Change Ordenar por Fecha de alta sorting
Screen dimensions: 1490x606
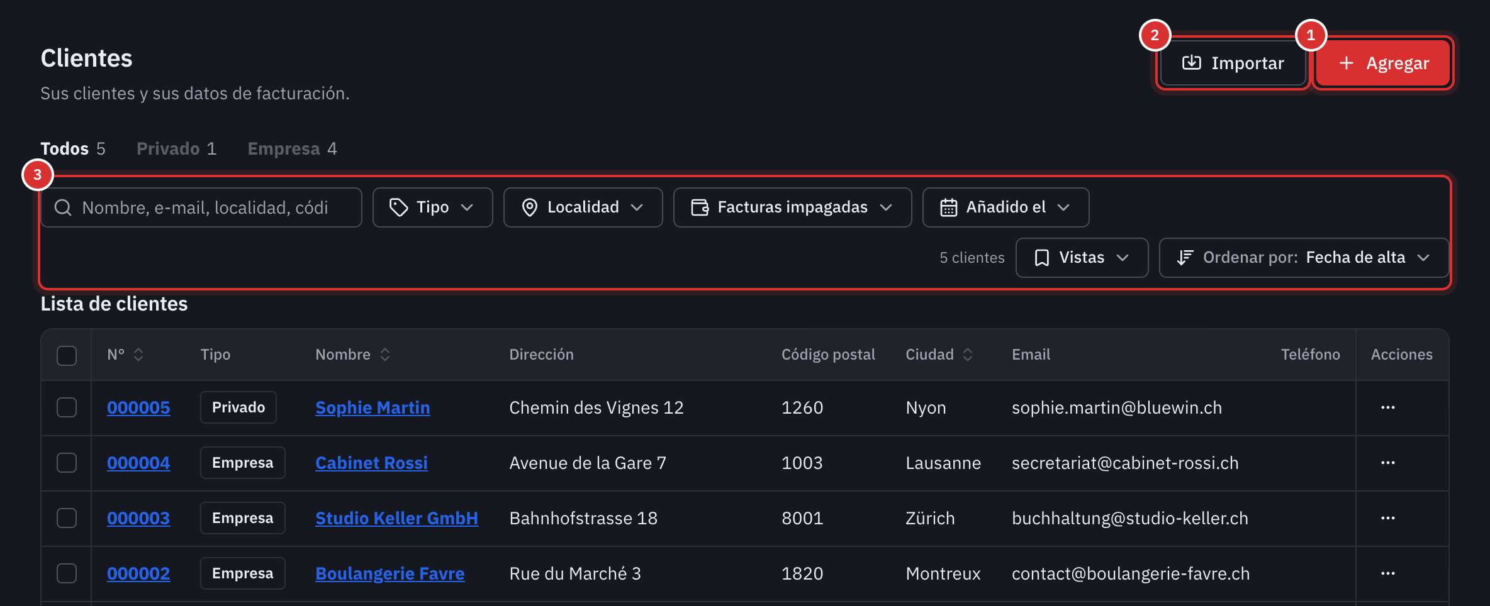point(1304,258)
